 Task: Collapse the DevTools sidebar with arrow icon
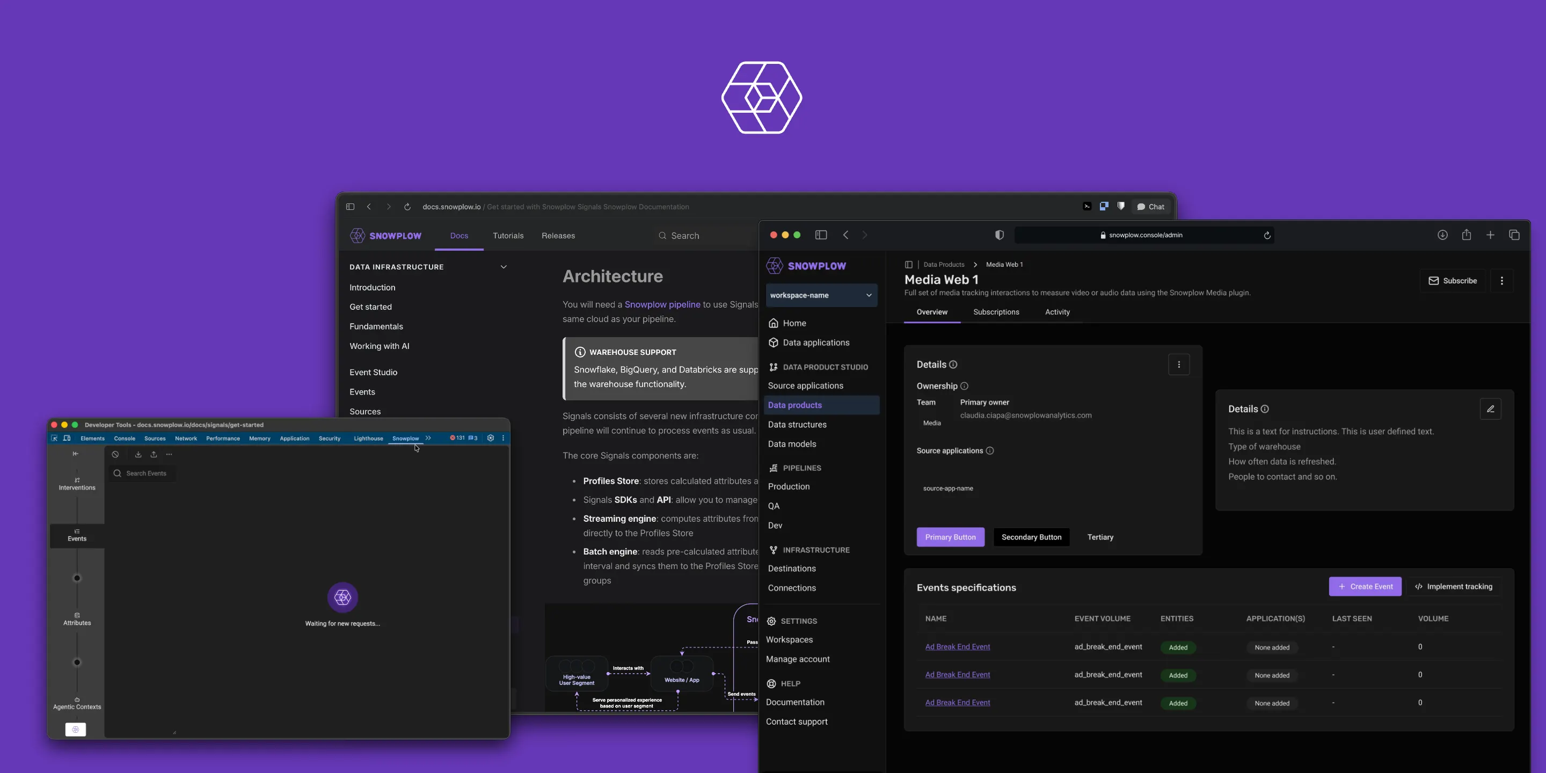coord(76,454)
